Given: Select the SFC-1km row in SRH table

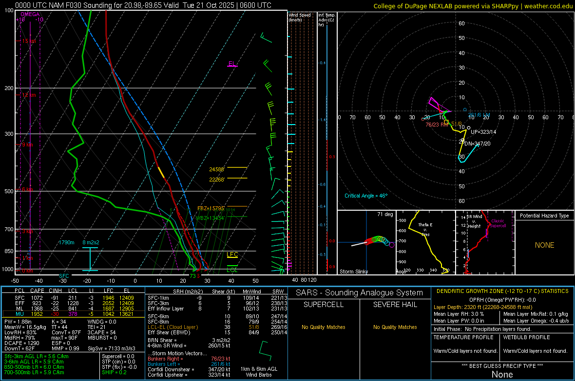Looking at the screenshot, I should click(x=217, y=298).
